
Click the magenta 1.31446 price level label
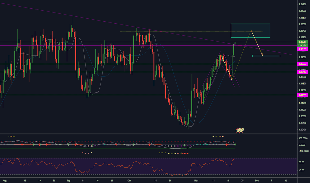303,95
